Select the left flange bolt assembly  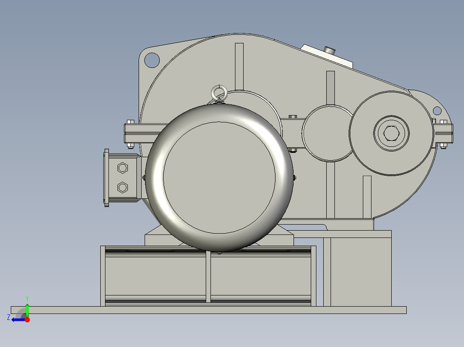click(130, 133)
